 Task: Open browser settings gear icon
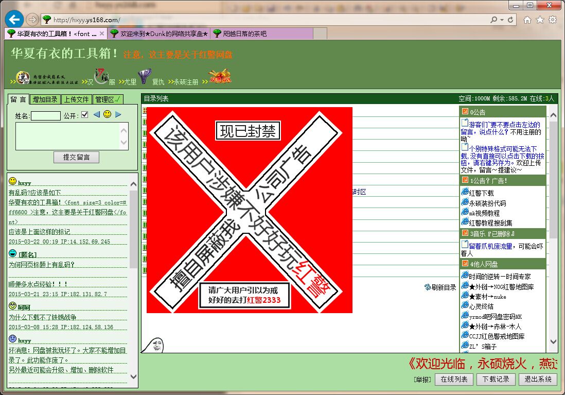553,20
